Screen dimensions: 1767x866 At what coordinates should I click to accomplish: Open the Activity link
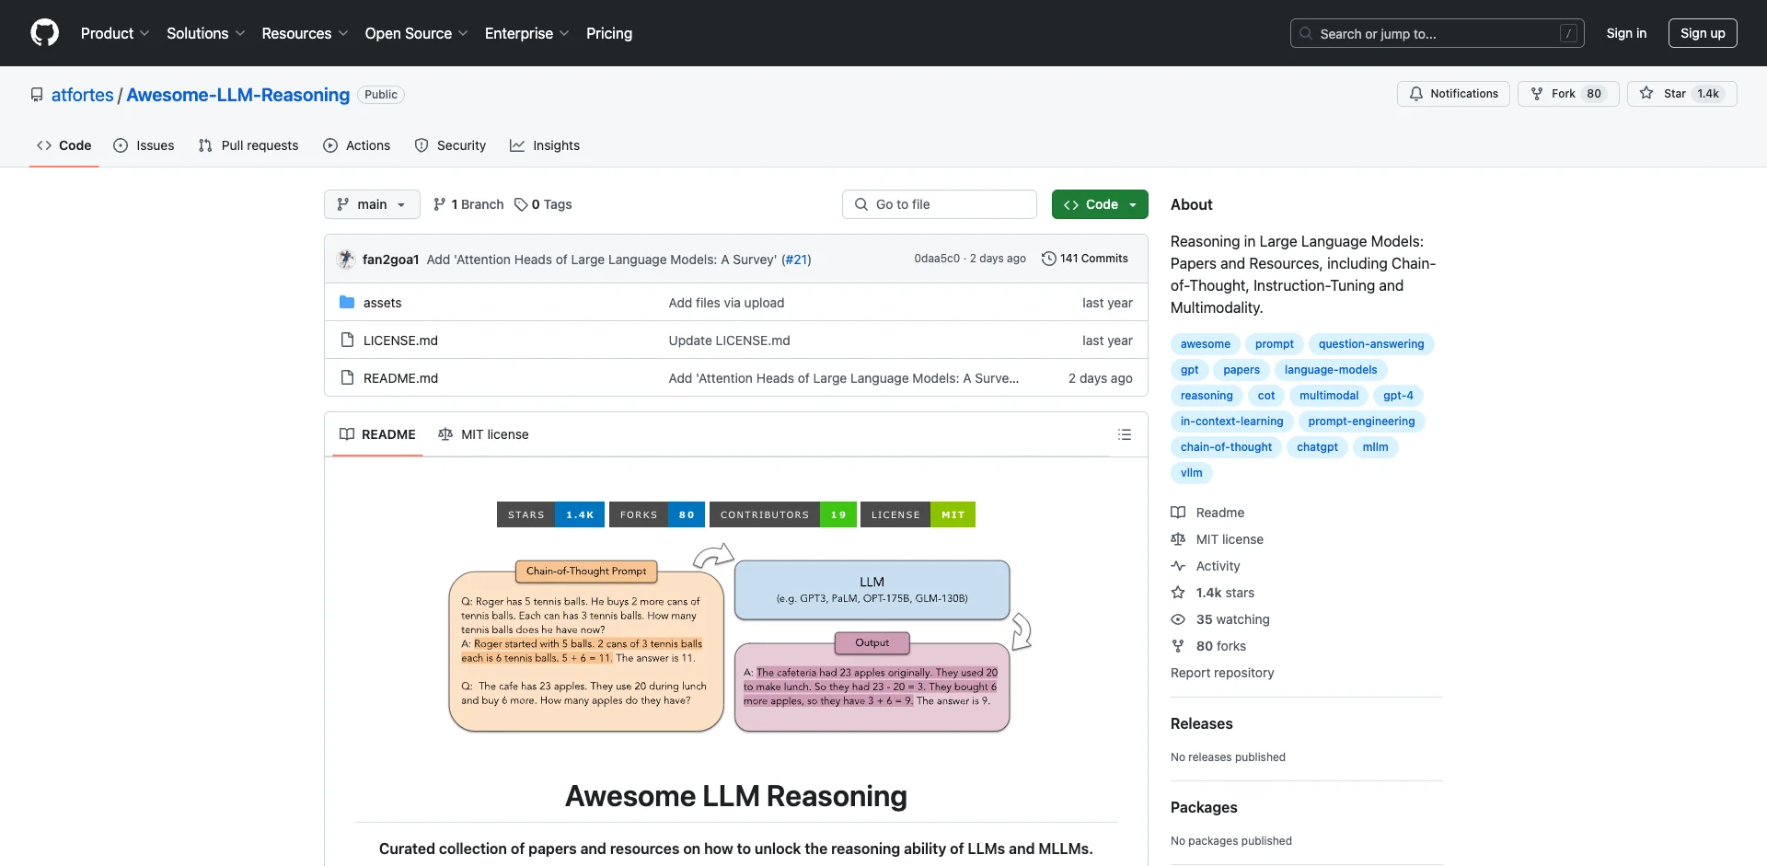tap(1206, 566)
